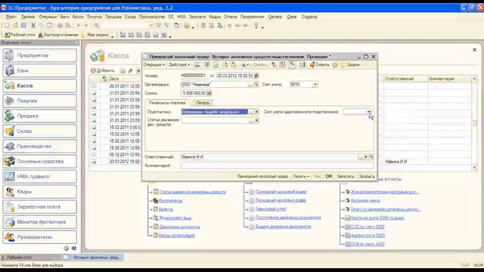Open the Действия dropdown in the dialog toolbar
Screen dimensions: 484x272
click(179, 65)
